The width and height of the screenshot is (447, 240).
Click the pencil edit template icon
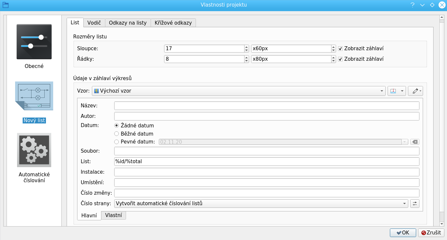(x=415, y=91)
